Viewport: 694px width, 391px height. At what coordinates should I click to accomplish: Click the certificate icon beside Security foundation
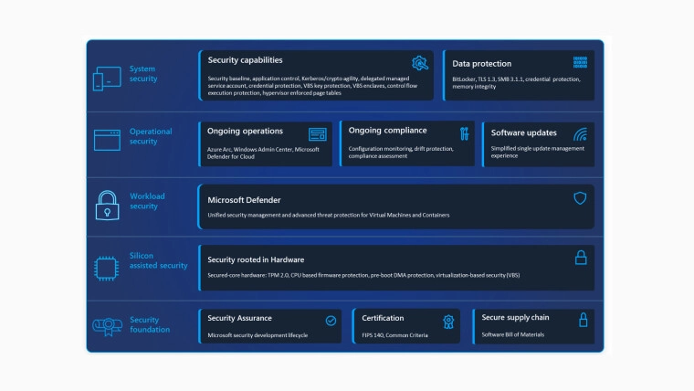click(106, 326)
